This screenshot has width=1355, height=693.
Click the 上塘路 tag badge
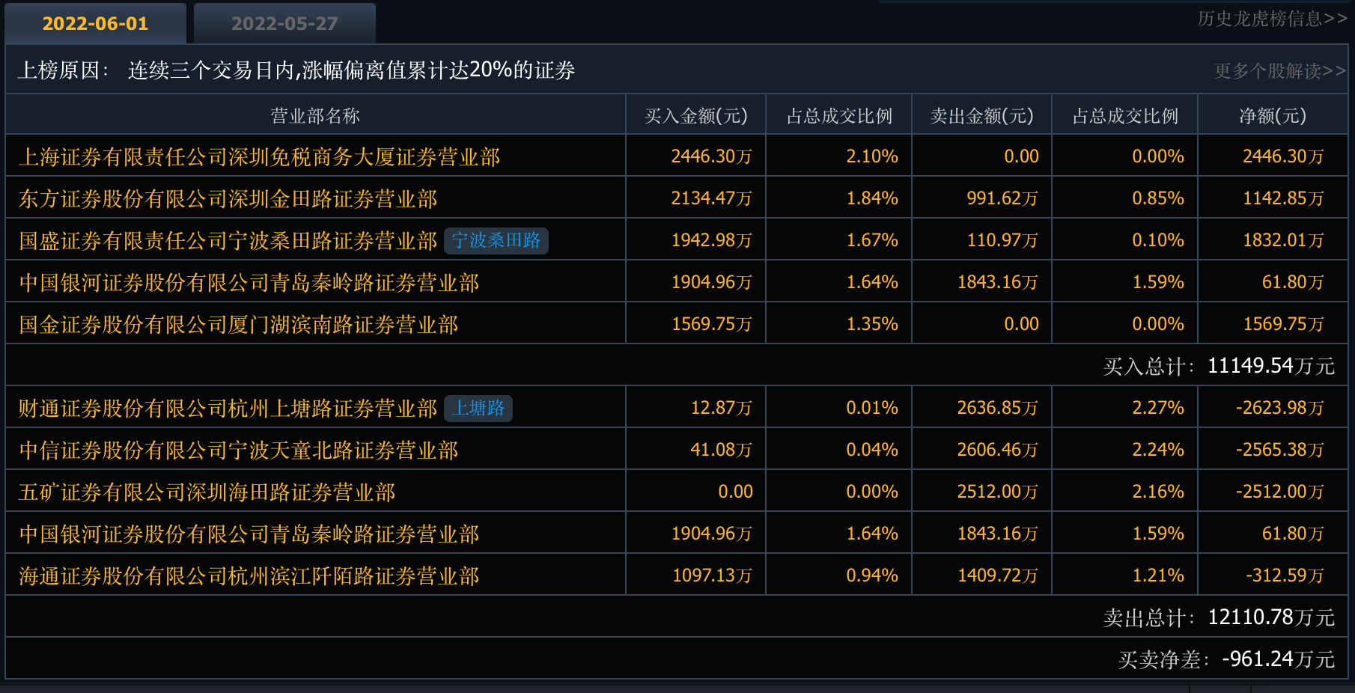pyautogui.click(x=478, y=408)
